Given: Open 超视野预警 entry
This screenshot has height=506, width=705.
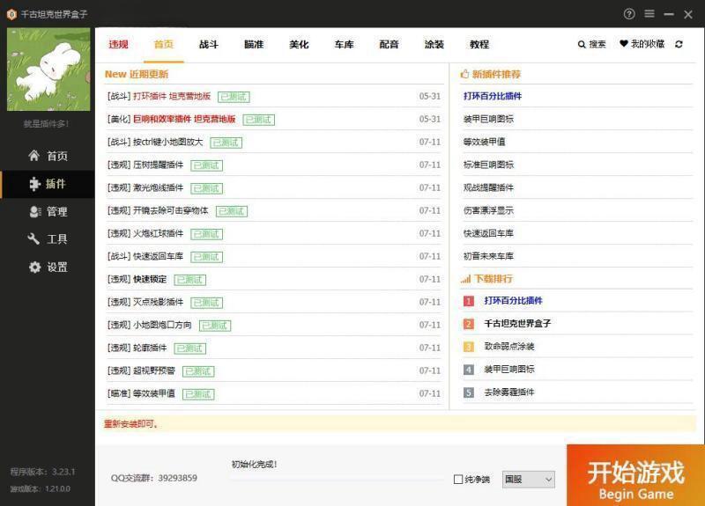Looking at the screenshot, I should [x=153, y=371].
